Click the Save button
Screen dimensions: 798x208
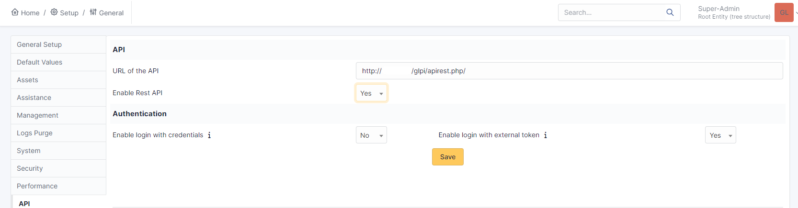[447, 157]
